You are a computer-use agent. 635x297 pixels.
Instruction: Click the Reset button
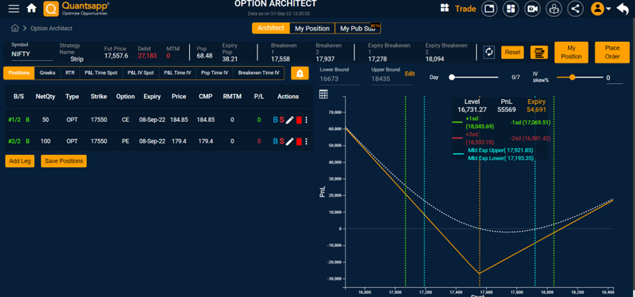(513, 52)
